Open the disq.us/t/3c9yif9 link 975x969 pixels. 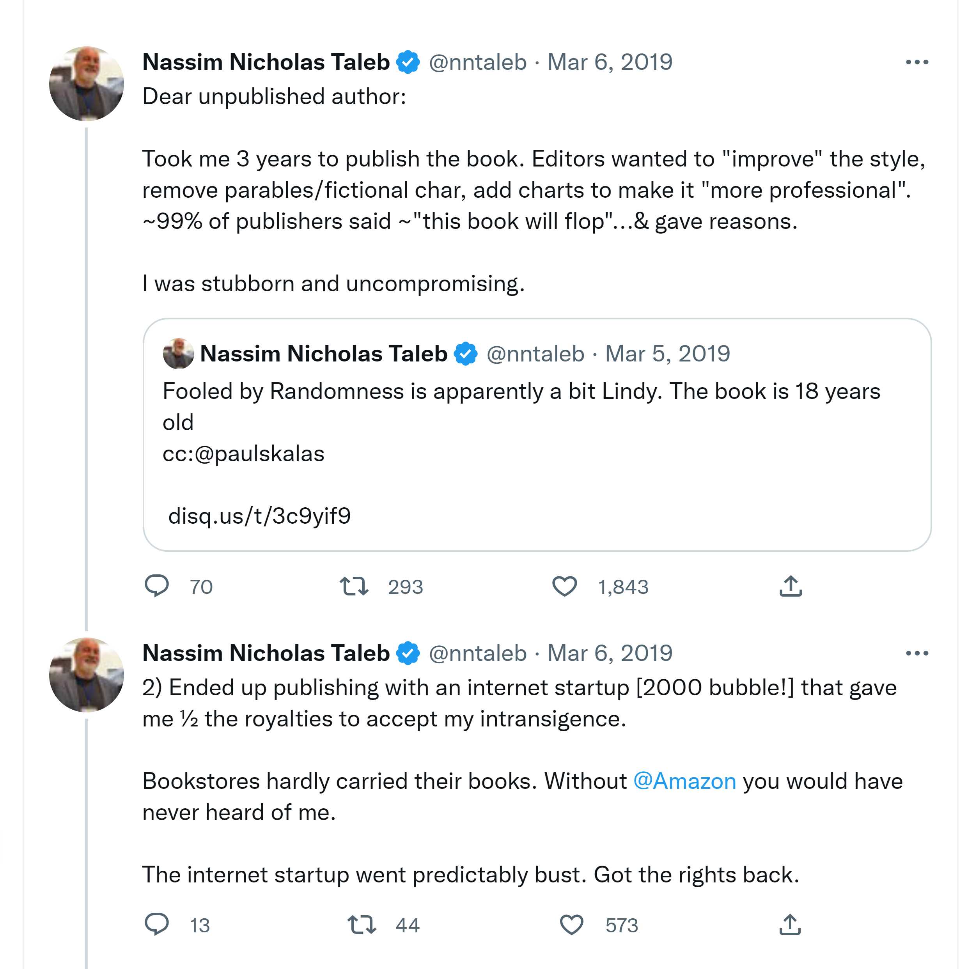(x=259, y=516)
